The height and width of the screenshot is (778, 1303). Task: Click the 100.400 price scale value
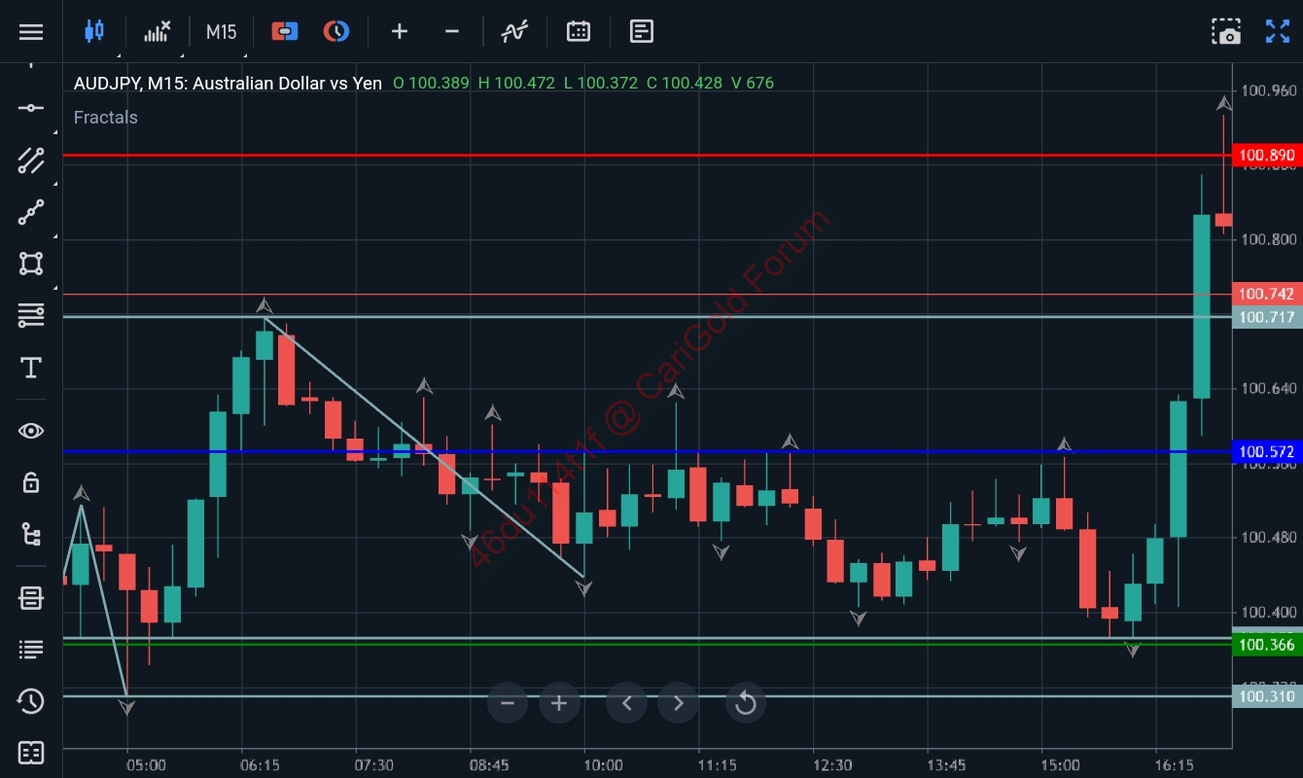coord(1269,613)
